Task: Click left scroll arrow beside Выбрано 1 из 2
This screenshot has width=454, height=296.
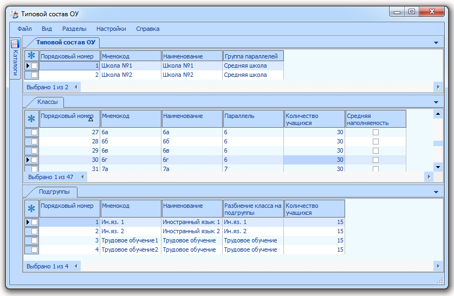Action: [76, 87]
